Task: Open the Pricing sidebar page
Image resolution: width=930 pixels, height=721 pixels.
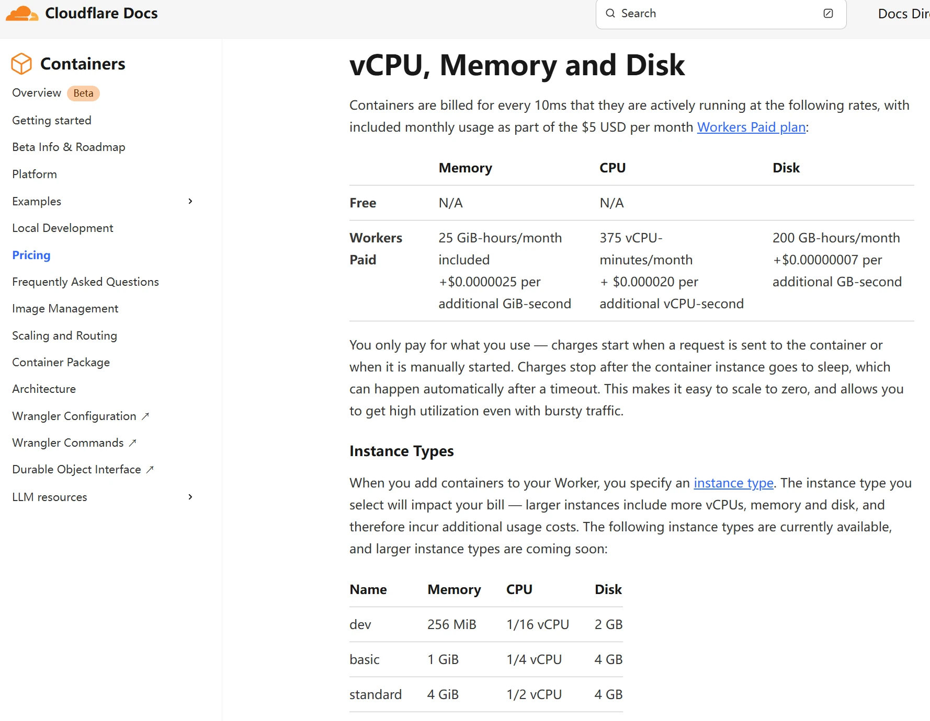Action: 31,255
